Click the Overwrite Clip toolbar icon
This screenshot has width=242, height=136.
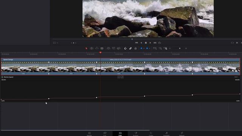pyautogui.click(x=113, y=48)
